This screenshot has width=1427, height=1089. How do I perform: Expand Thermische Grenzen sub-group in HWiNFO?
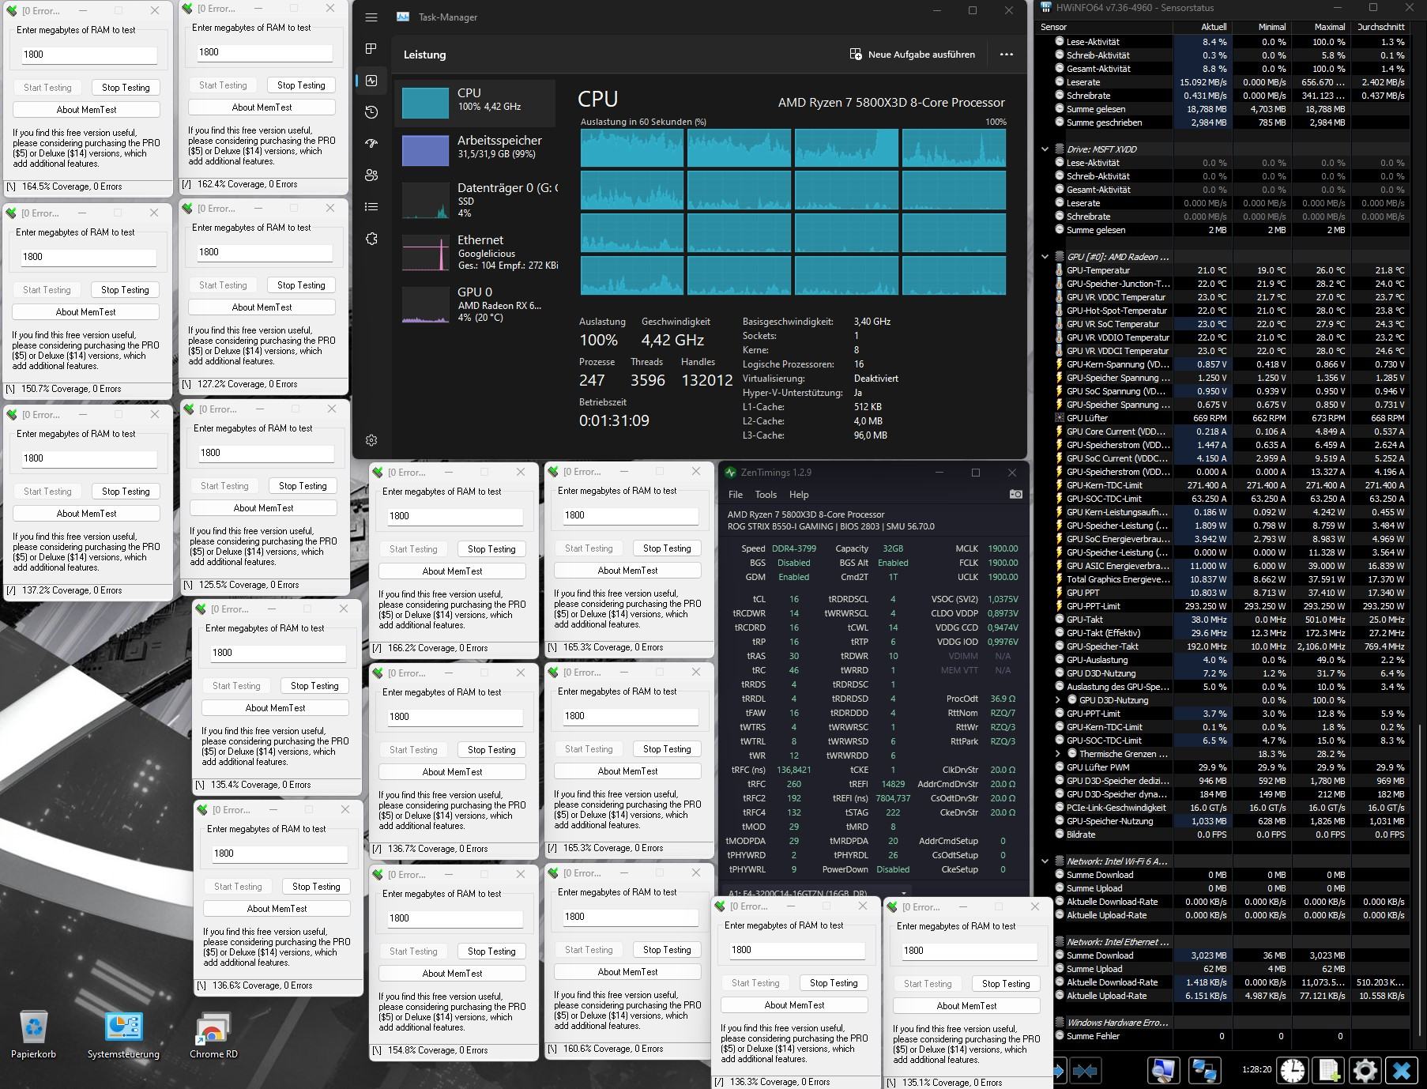pos(1058,754)
